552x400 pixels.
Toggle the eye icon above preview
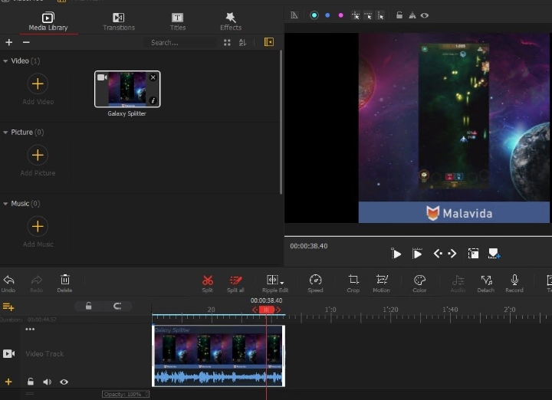coord(425,15)
